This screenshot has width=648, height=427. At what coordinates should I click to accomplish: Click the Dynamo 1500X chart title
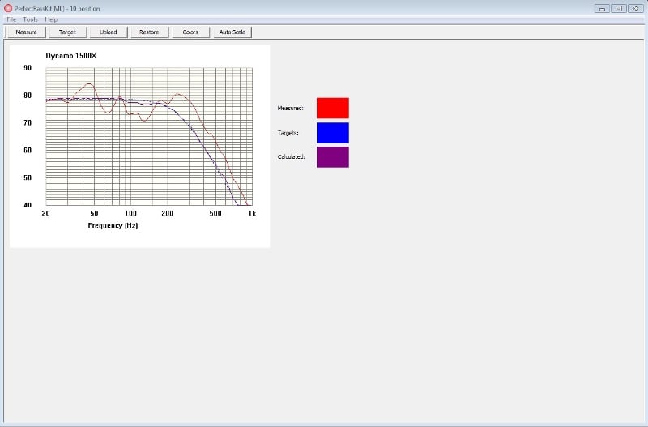tap(71, 56)
